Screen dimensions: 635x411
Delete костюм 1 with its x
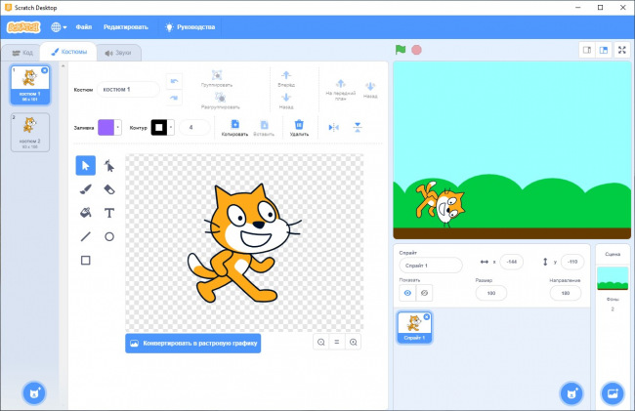[45, 70]
